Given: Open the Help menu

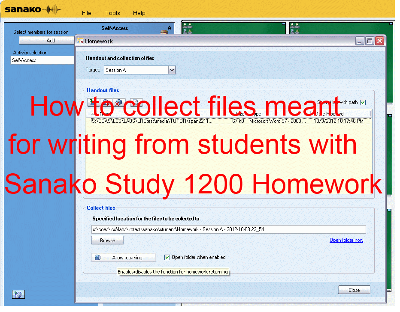Looking at the screenshot, I should (x=139, y=13).
